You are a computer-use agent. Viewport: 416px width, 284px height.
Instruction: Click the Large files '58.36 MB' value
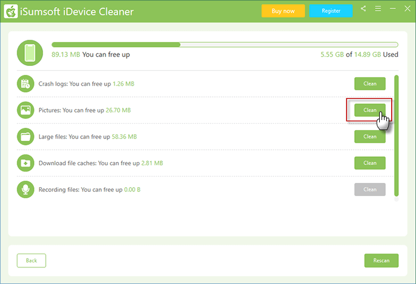[124, 137]
